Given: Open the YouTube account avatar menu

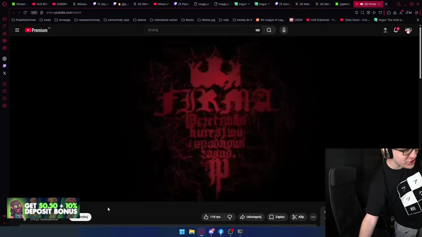Looking at the screenshot, I should pos(408,30).
